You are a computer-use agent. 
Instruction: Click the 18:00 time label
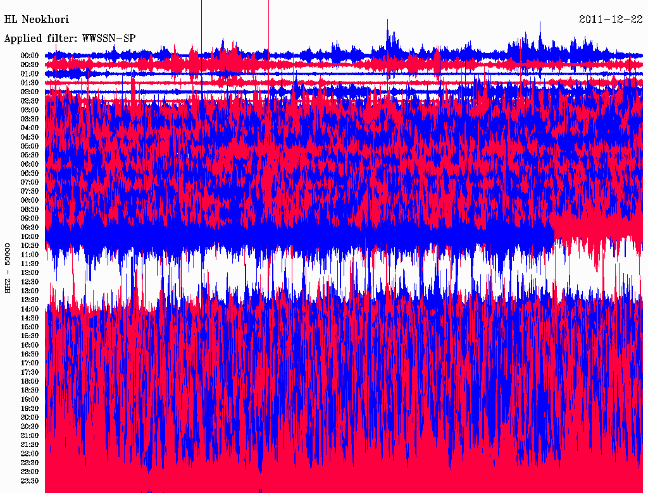coord(30,382)
